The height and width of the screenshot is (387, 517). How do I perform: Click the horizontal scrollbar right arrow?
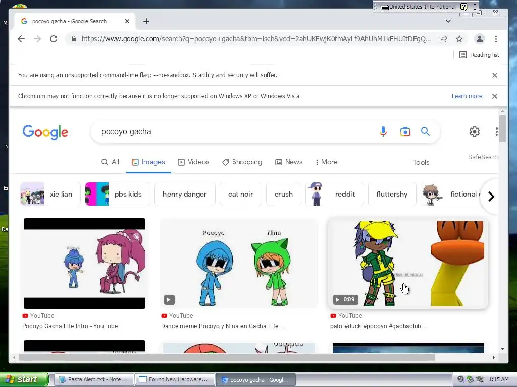494,357
